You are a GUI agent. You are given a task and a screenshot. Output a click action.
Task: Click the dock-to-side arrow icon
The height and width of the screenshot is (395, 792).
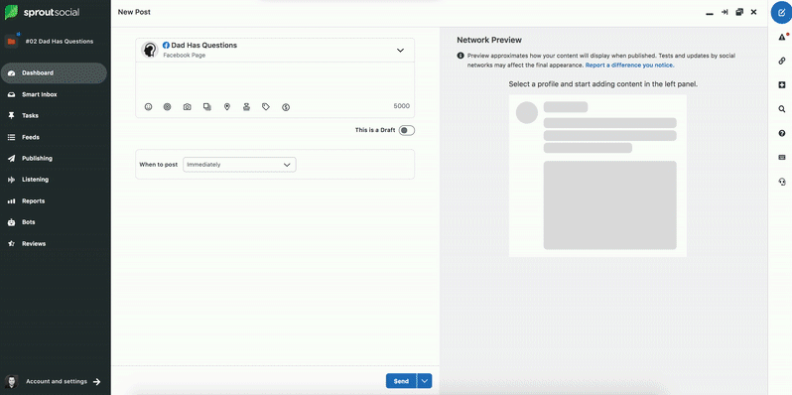[725, 12]
